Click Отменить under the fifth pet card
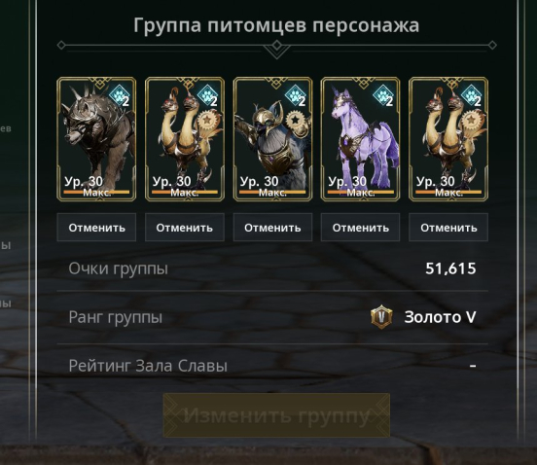This screenshot has height=465, width=537. pyautogui.click(x=448, y=228)
